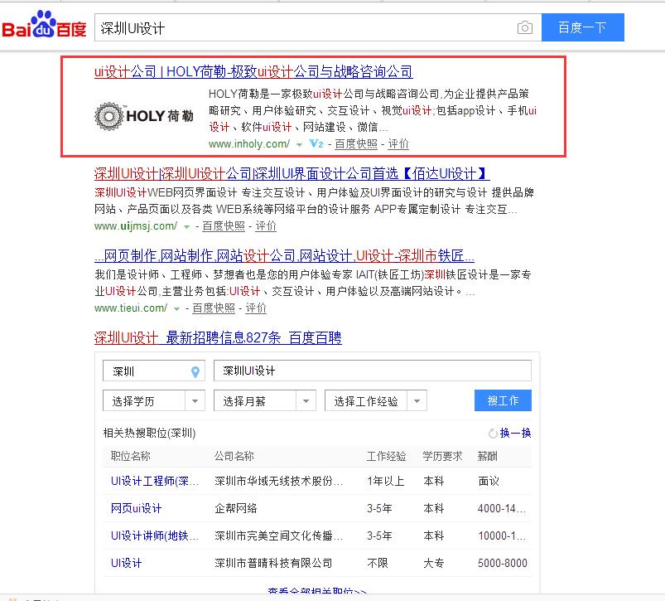Expand arrow next to www.tieui.com
Viewport: 665px width, 601px height.
point(176,309)
